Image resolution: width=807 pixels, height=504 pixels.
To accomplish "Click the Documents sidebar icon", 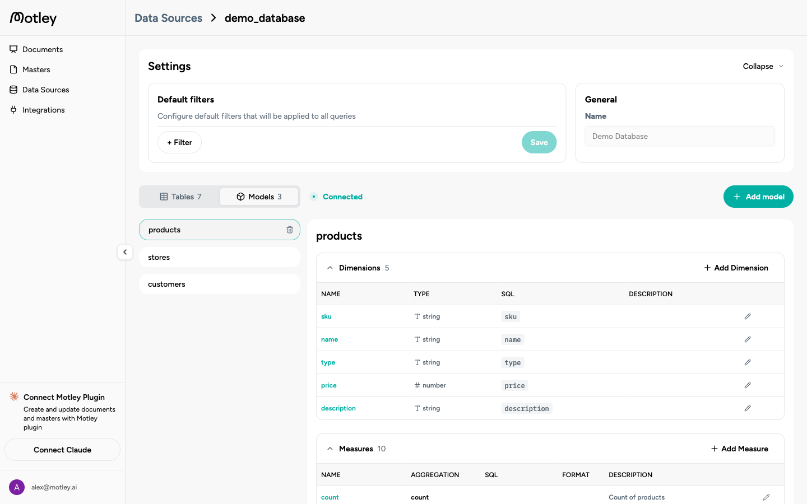I will (13, 49).
